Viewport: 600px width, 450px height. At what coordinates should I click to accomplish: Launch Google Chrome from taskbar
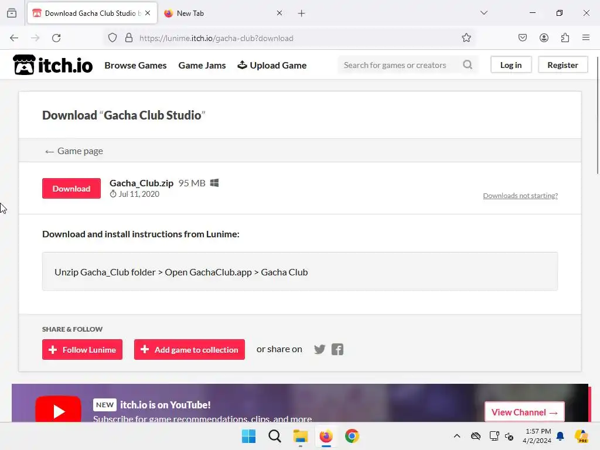(352, 436)
